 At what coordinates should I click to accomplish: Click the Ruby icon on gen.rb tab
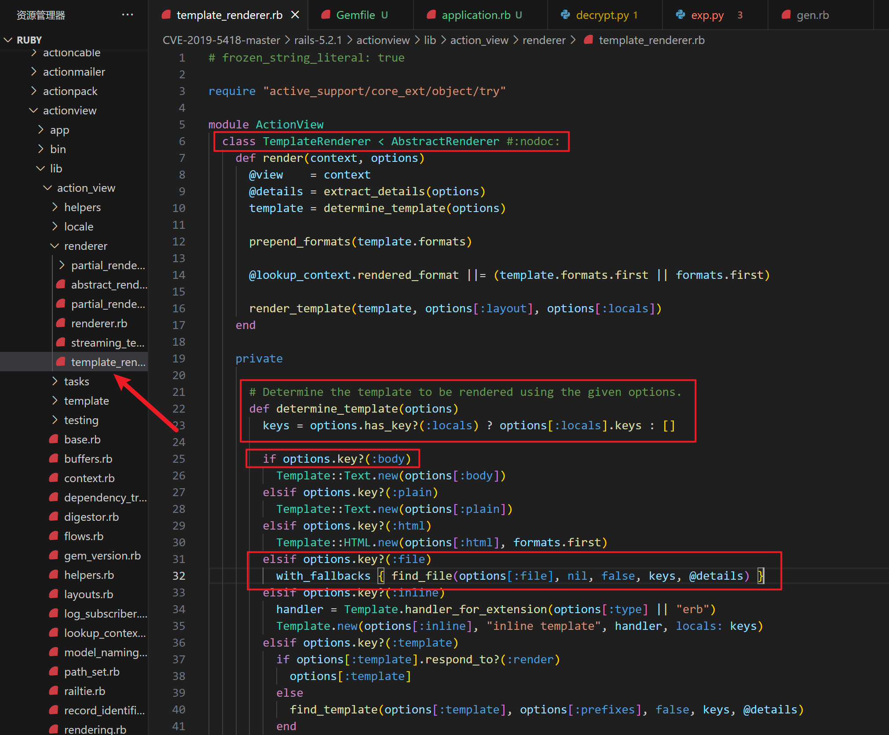pyautogui.click(x=786, y=15)
